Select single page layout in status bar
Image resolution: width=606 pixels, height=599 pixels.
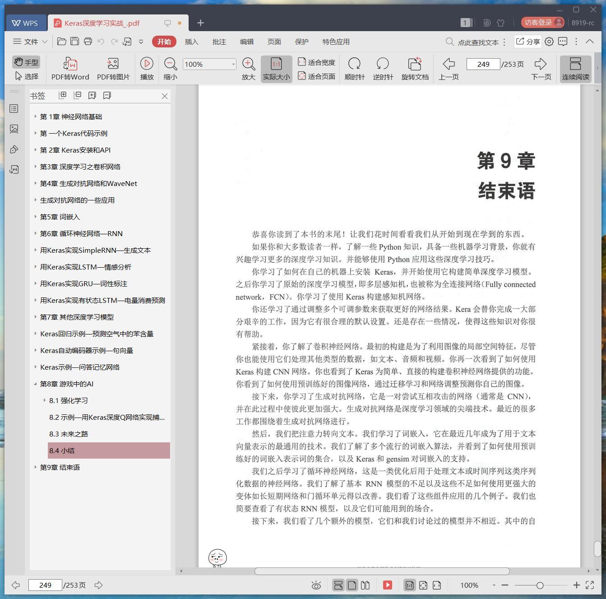(x=352, y=585)
